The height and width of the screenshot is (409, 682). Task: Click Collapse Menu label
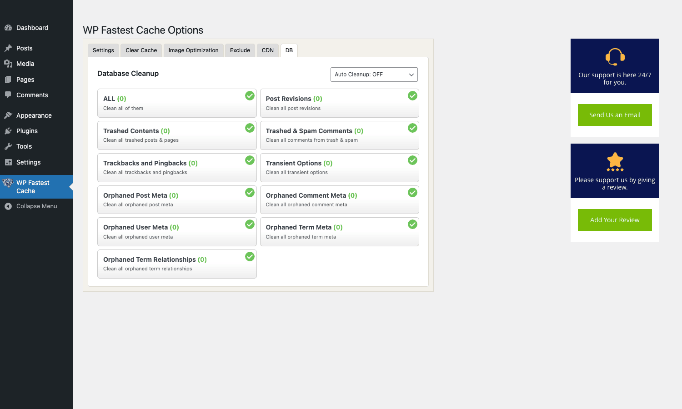(x=37, y=206)
